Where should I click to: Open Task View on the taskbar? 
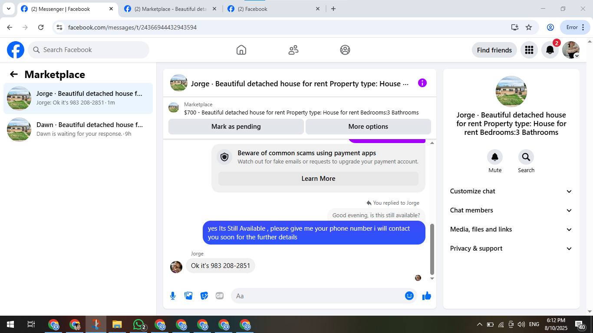(x=31, y=324)
